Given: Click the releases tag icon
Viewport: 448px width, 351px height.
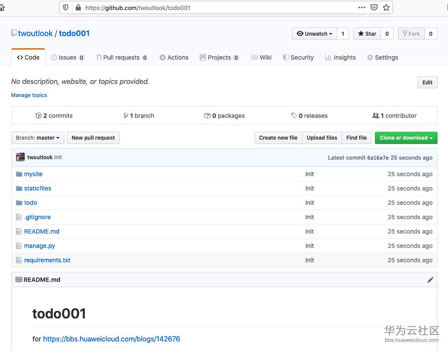Looking at the screenshot, I should [x=294, y=115].
